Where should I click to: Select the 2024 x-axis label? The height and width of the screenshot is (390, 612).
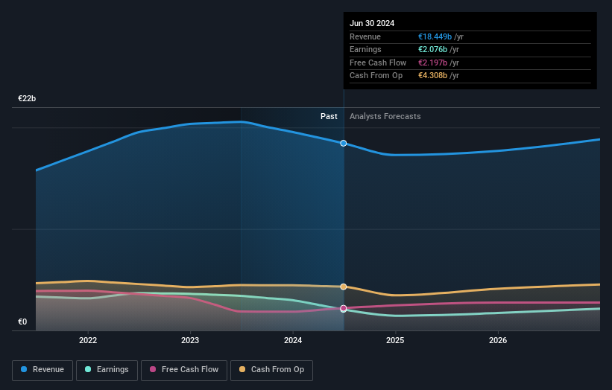pos(293,340)
